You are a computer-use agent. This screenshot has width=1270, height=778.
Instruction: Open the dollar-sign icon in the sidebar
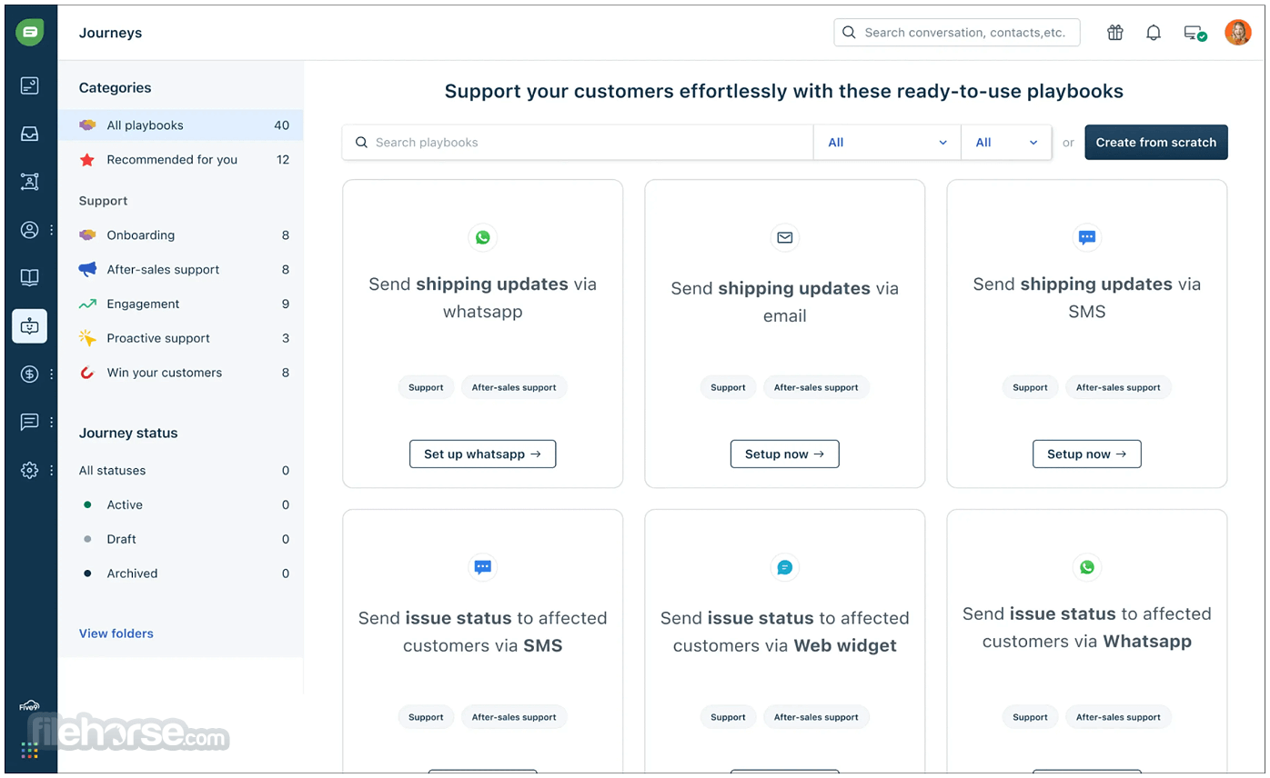tap(30, 374)
